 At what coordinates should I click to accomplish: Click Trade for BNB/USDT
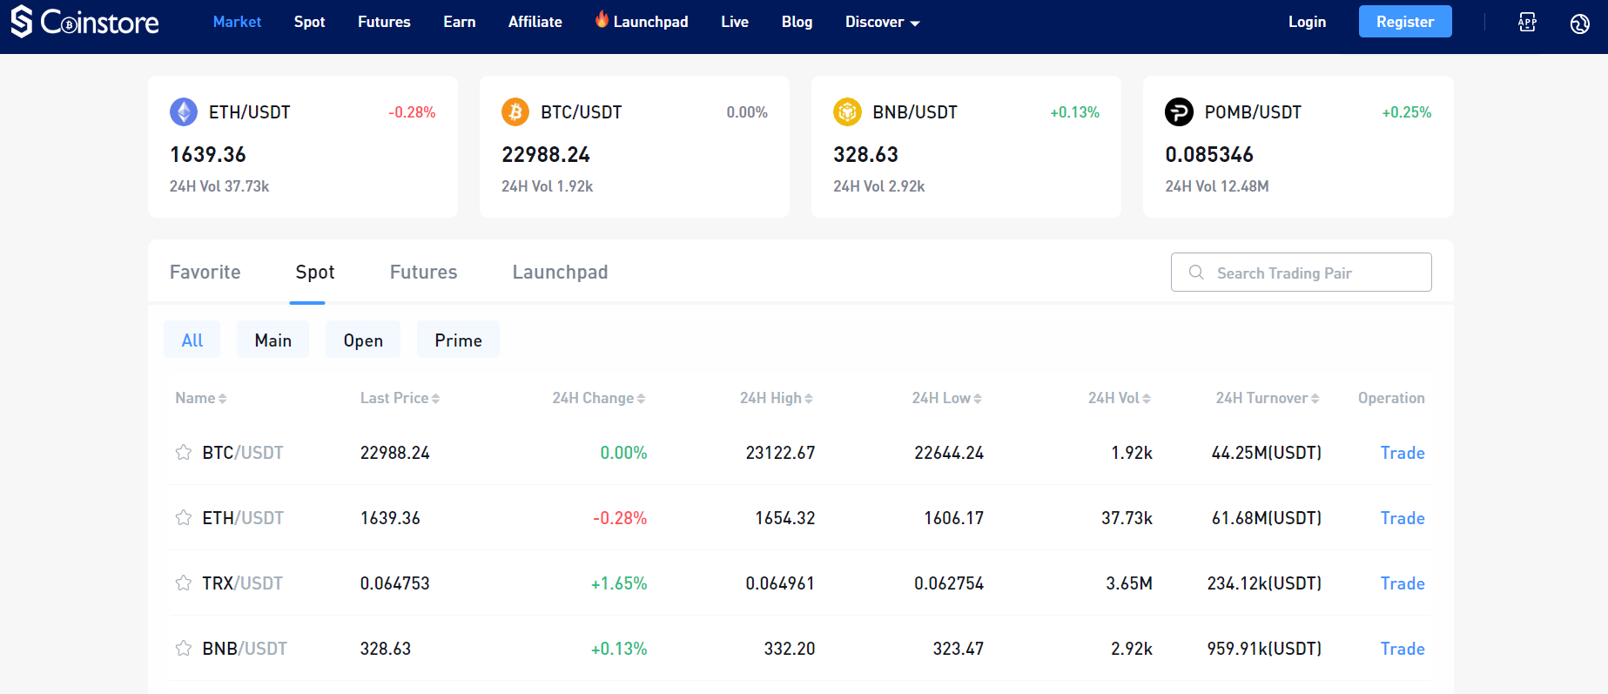pos(1403,649)
